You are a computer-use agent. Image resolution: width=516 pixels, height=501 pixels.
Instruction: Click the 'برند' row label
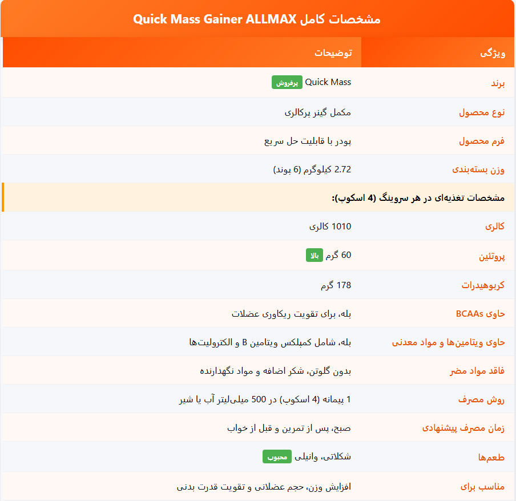[x=498, y=83]
